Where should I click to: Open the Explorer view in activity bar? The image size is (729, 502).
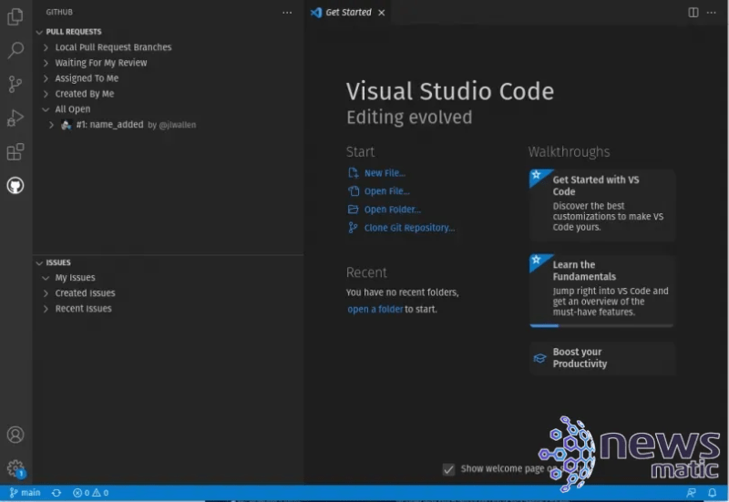(15, 16)
